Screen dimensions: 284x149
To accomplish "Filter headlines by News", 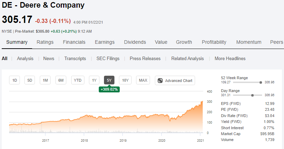I will pyautogui.click(x=49, y=58).
